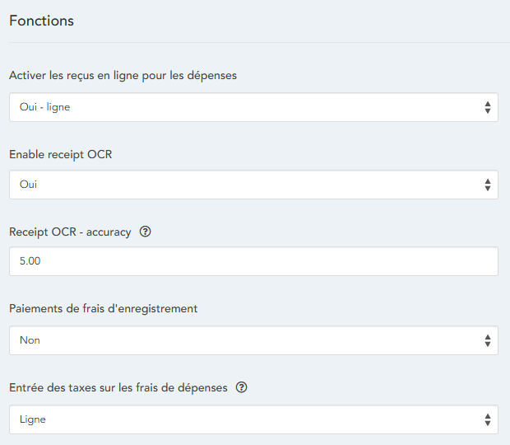Viewport: 510px width, 445px height.
Task: Click help icon next to Entrée des taxes
Action: pos(242,387)
